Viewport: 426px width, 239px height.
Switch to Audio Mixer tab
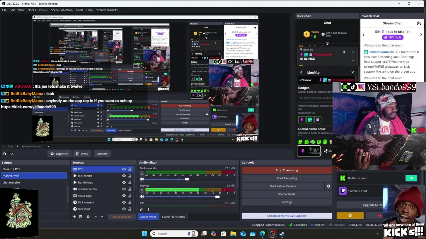148,217
